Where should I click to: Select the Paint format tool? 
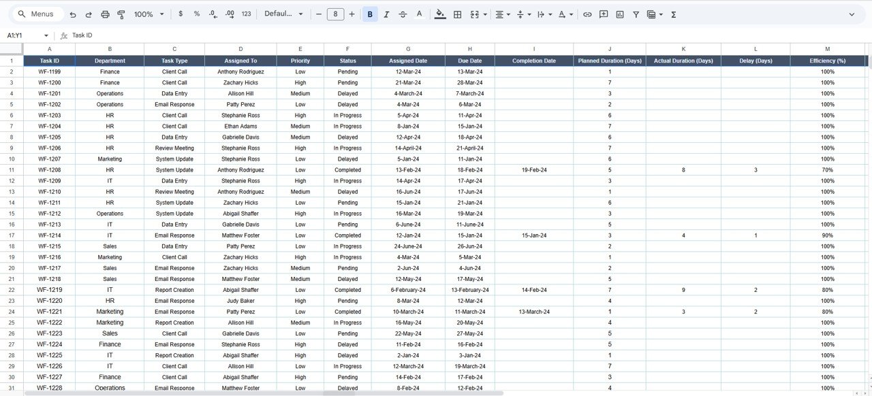(121, 14)
